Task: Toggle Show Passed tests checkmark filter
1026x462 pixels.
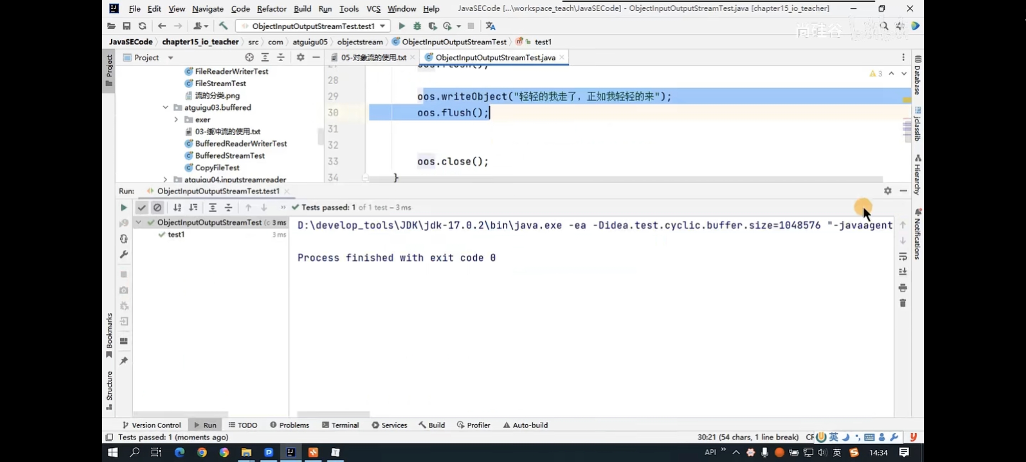Action: (x=141, y=208)
